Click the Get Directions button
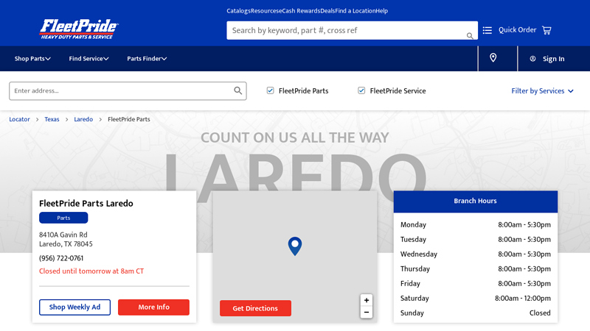 (x=255, y=308)
